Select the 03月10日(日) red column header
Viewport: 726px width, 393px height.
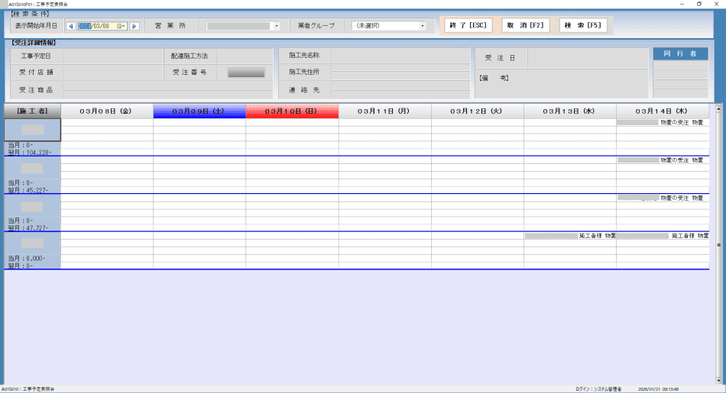(291, 111)
